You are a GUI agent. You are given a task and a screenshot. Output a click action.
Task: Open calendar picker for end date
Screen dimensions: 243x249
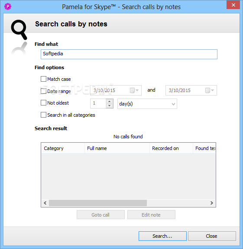coord(210,90)
